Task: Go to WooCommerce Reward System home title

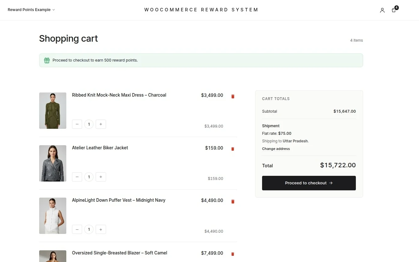Action: pos(201,10)
